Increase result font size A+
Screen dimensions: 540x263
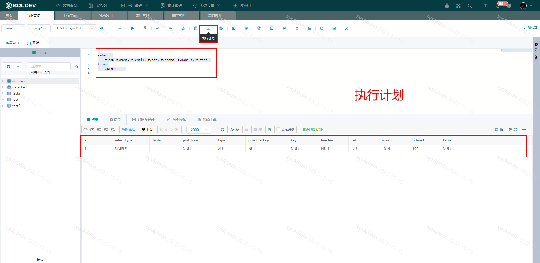[x=232, y=130]
